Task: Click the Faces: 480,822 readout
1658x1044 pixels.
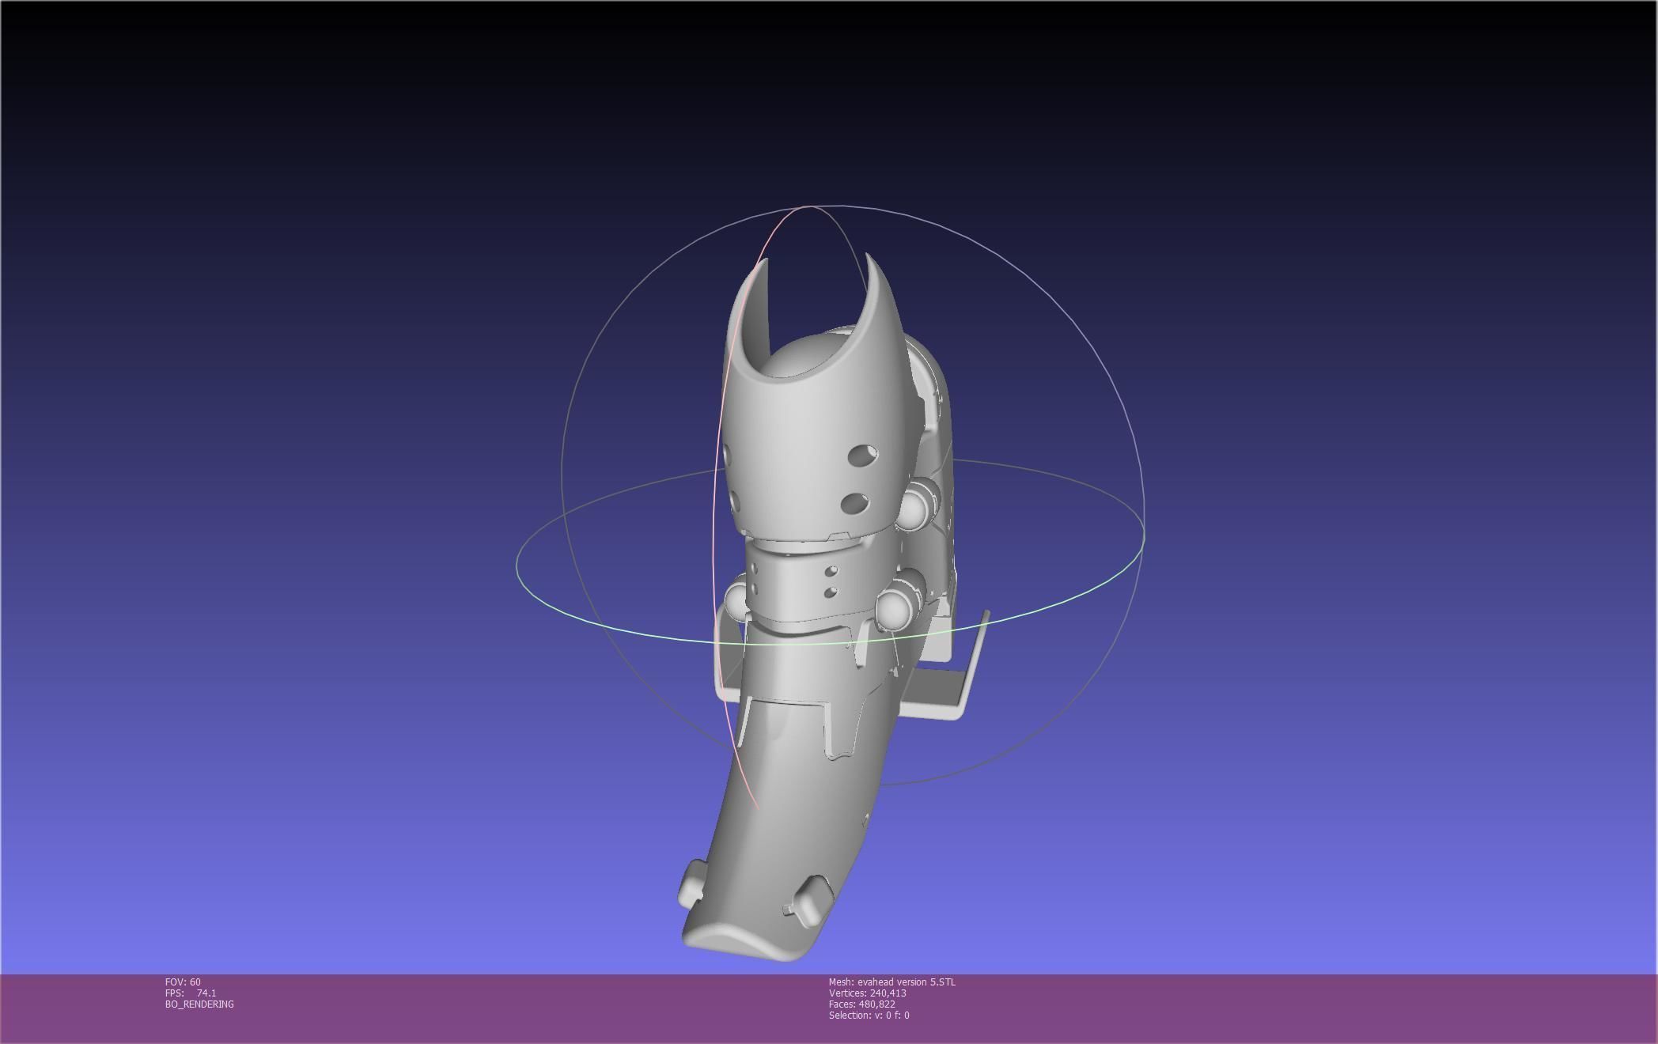Action: (861, 1004)
